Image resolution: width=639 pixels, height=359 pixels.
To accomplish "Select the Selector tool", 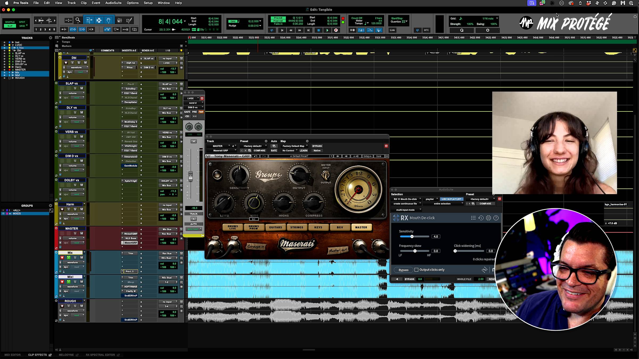I will (99, 20).
